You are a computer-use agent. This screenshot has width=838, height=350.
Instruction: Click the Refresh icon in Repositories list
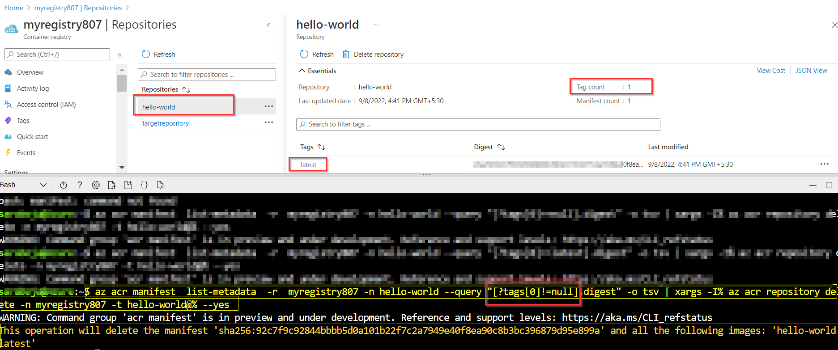(x=146, y=54)
